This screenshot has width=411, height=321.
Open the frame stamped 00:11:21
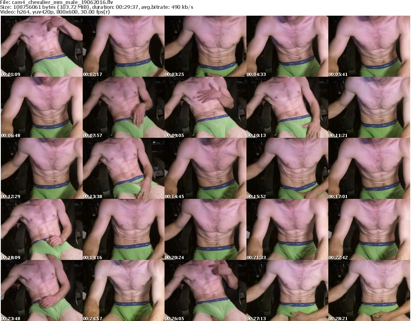point(369,107)
